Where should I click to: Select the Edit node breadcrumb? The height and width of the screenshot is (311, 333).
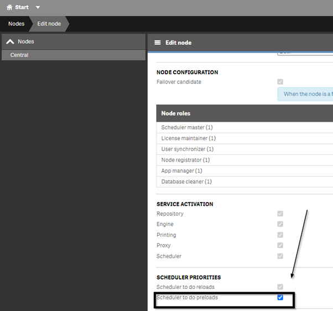49,24
